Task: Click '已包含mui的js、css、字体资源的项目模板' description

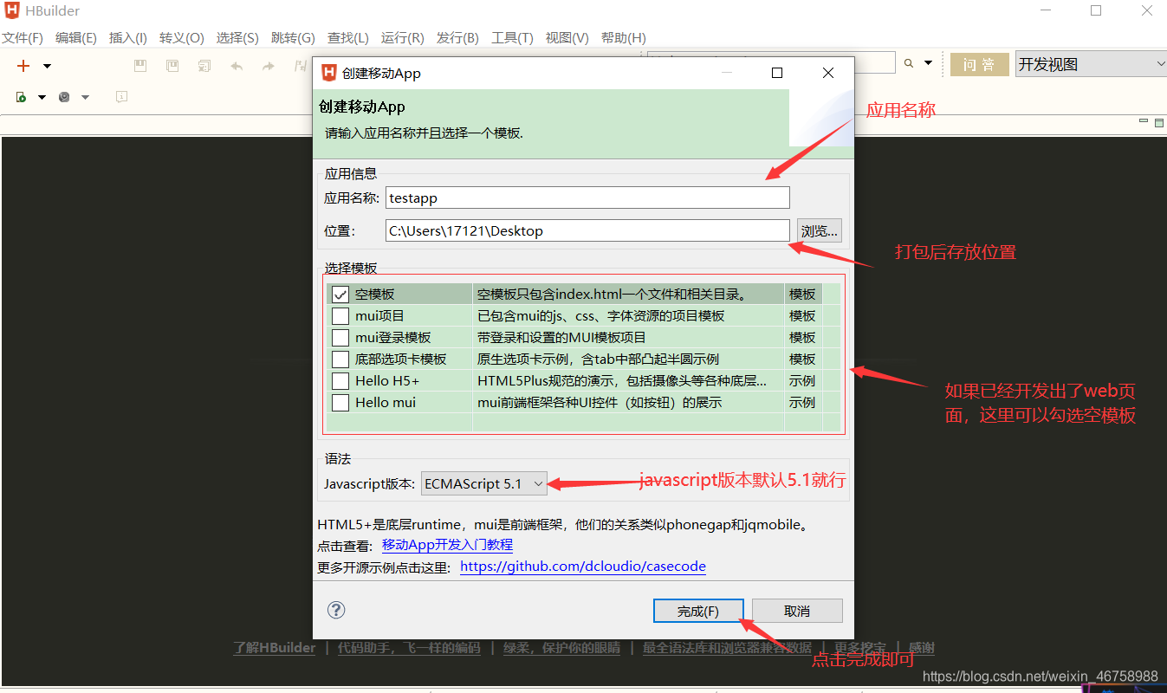Action: pyautogui.click(x=600, y=316)
